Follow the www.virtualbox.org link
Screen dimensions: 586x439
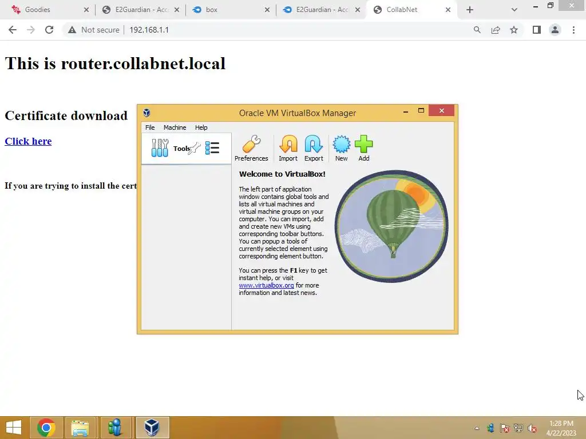pos(266,285)
